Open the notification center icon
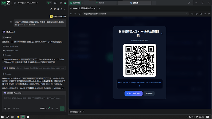This screenshot has width=212, height=119. point(207,117)
